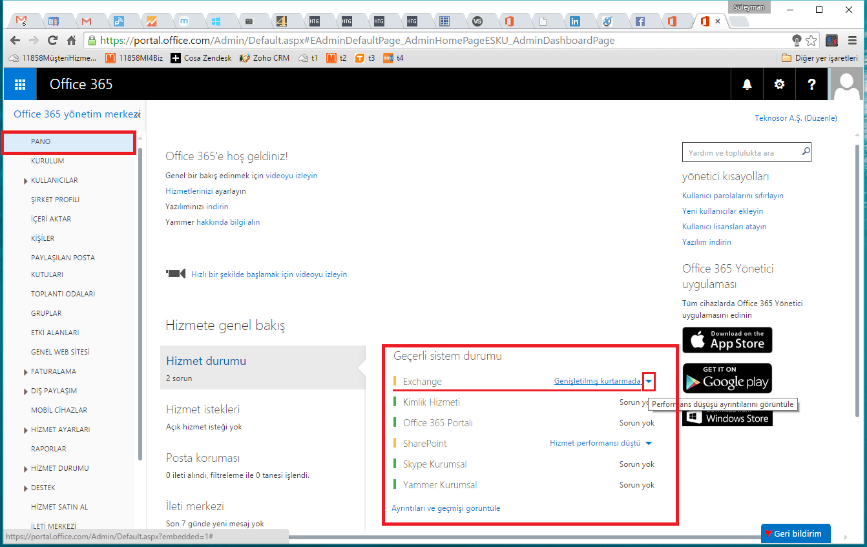Open the Office 365 app launcher grid

point(19,84)
